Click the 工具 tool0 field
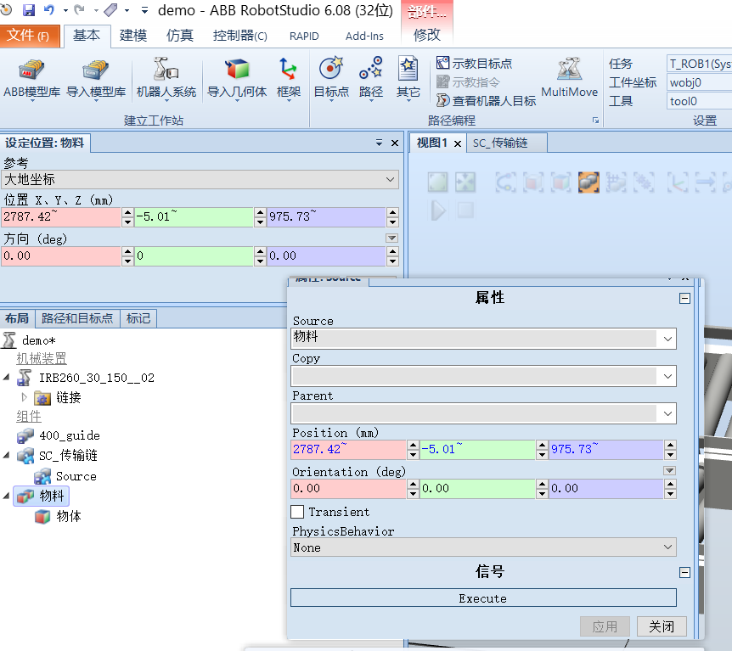 pyautogui.click(x=699, y=101)
